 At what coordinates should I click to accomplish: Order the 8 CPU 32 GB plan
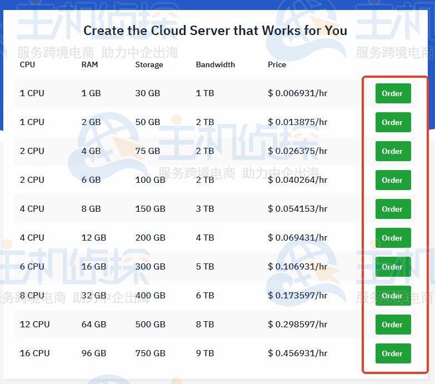tap(393, 296)
